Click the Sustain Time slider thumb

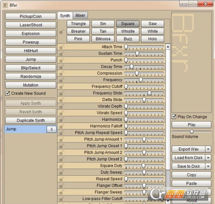[137, 53]
